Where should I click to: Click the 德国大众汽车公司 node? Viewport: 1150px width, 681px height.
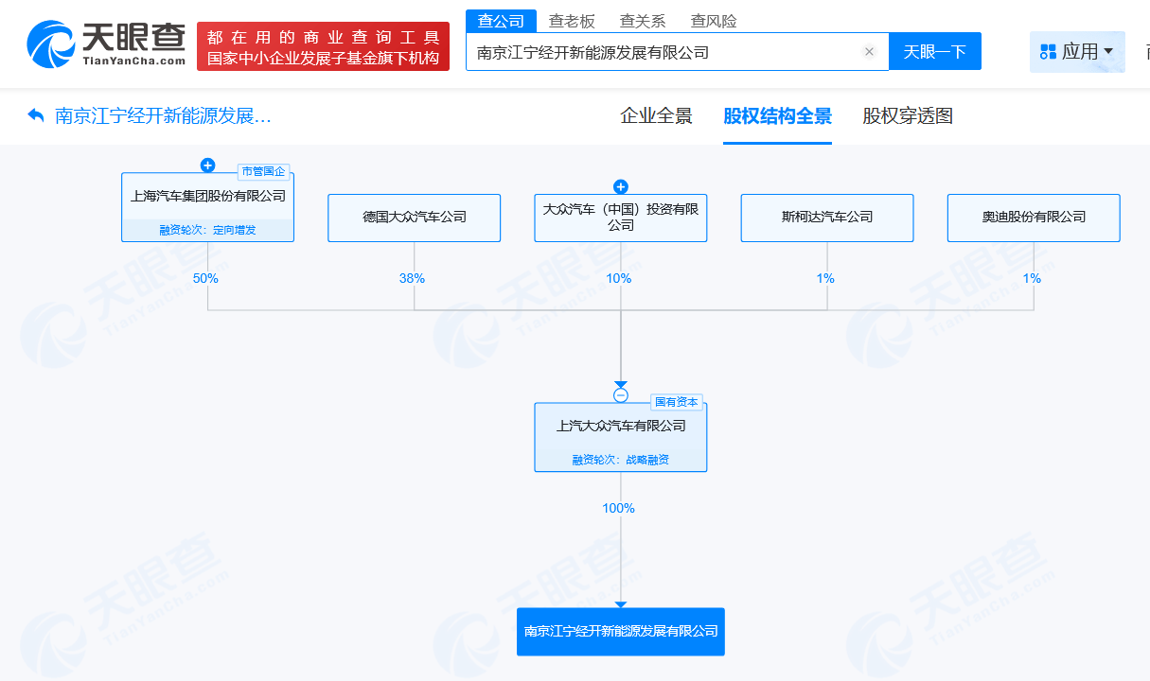coord(415,218)
